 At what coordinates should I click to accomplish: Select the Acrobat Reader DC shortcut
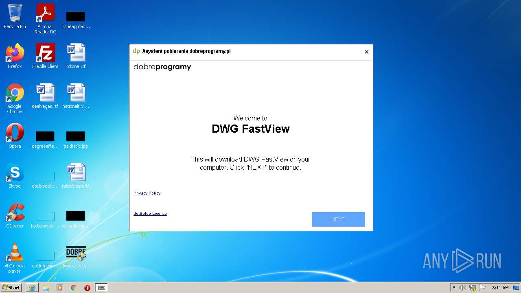tap(45, 19)
